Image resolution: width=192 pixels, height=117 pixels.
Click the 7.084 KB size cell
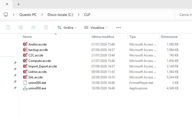[173, 50]
